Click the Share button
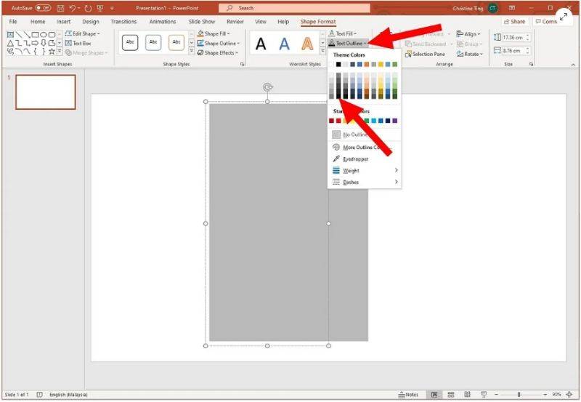 pos(514,22)
